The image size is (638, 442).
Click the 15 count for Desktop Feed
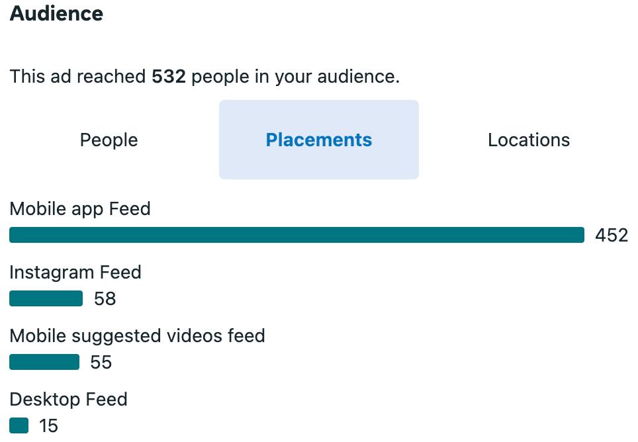[x=48, y=426]
